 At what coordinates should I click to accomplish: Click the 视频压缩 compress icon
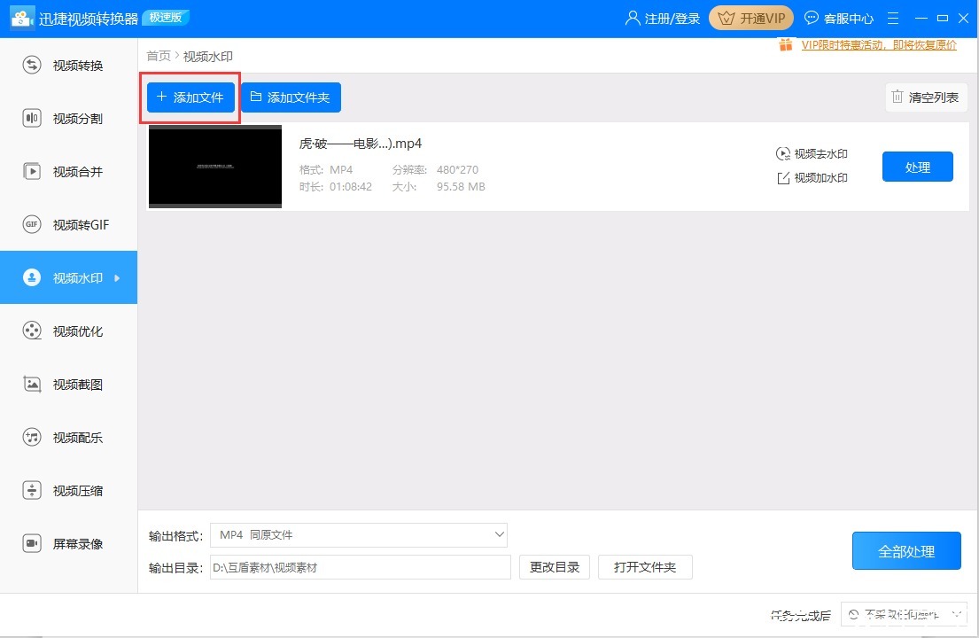point(32,490)
